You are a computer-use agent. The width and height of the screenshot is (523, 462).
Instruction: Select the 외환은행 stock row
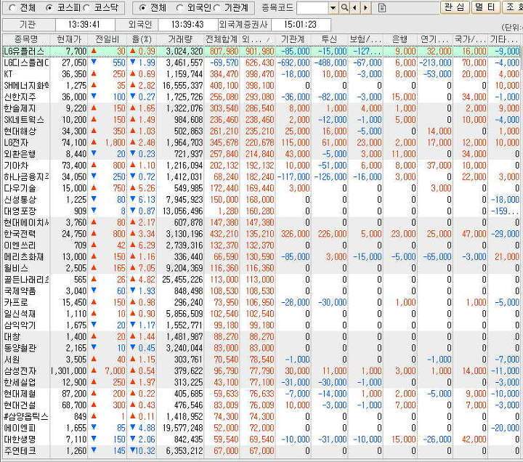pos(261,154)
